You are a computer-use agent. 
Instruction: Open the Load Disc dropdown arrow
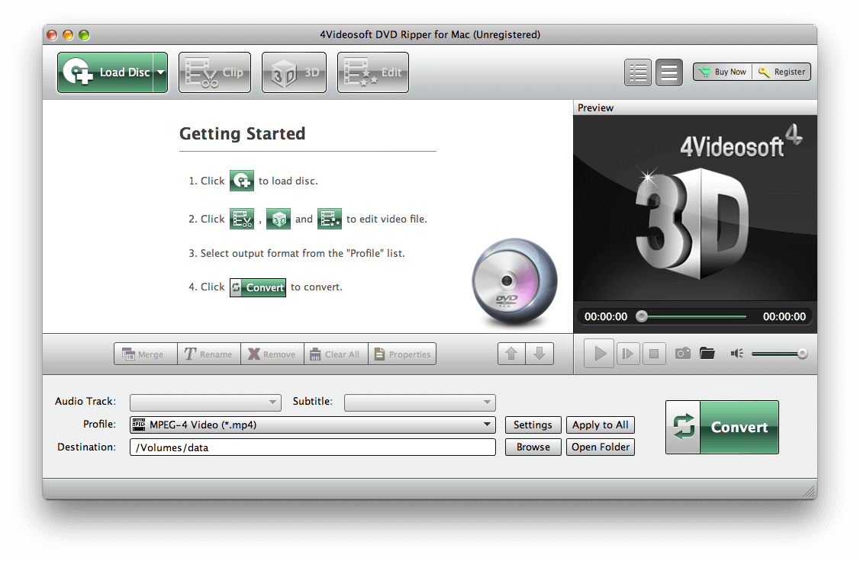pyautogui.click(x=160, y=72)
